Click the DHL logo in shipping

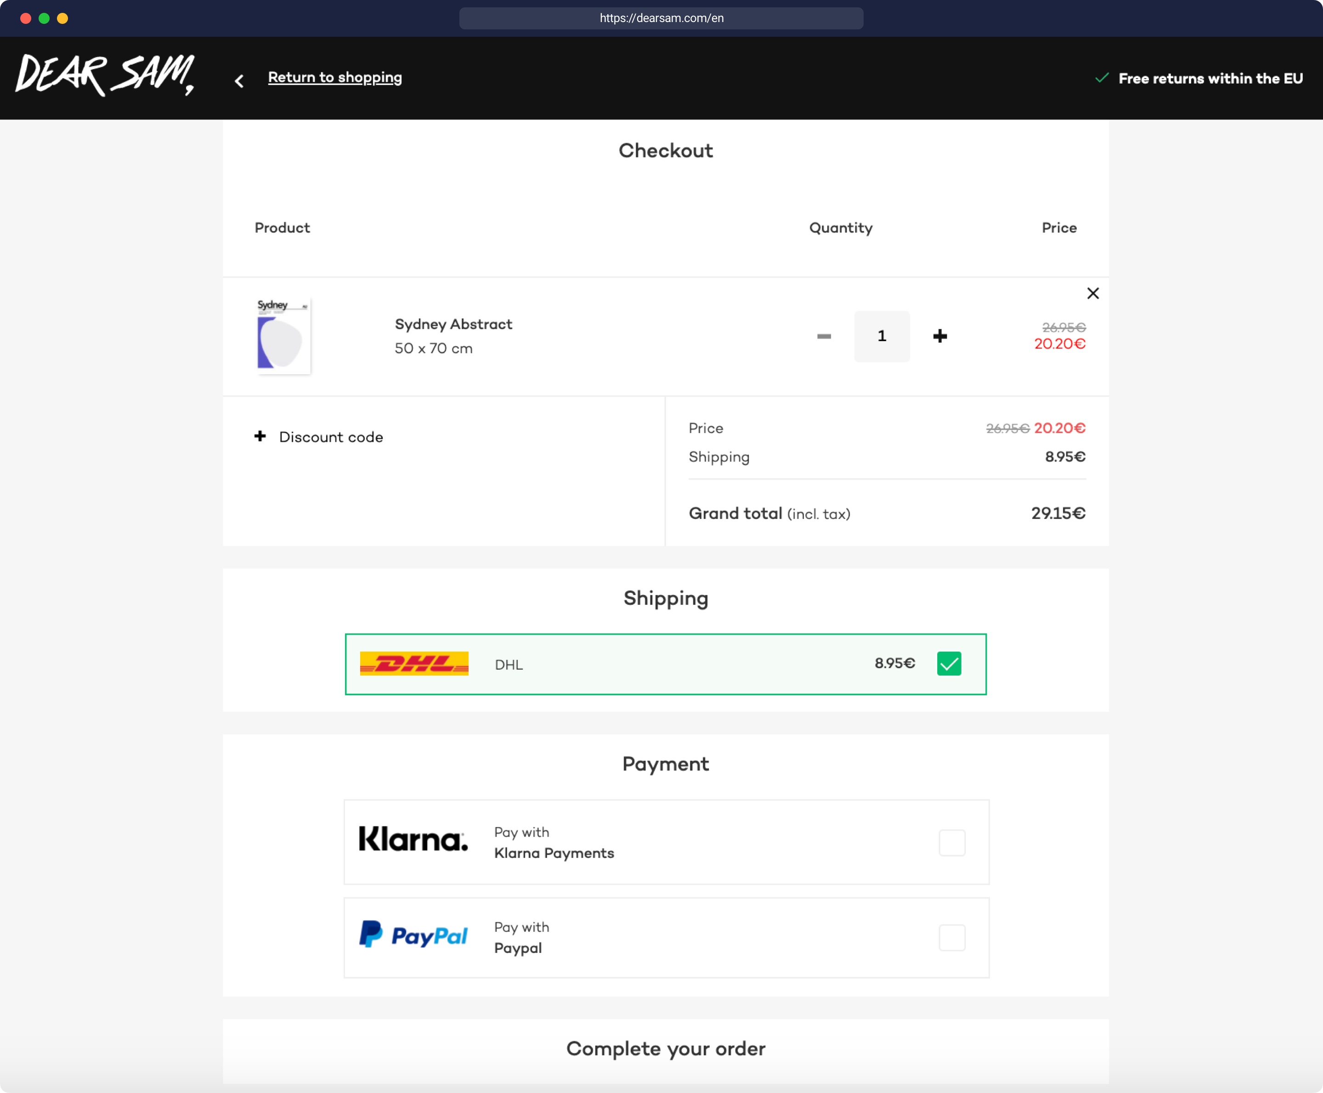click(x=414, y=664)
